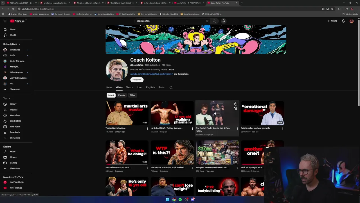Add Eric English video to queue
The width and height of the screenshot is (360, 203).
[x=236, y=109]
